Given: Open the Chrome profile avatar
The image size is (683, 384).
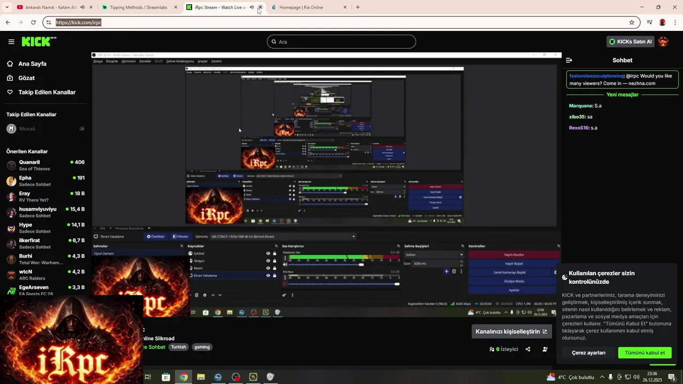Looking at the screenshot, I should pyautogui.click(x=662, y=22).
